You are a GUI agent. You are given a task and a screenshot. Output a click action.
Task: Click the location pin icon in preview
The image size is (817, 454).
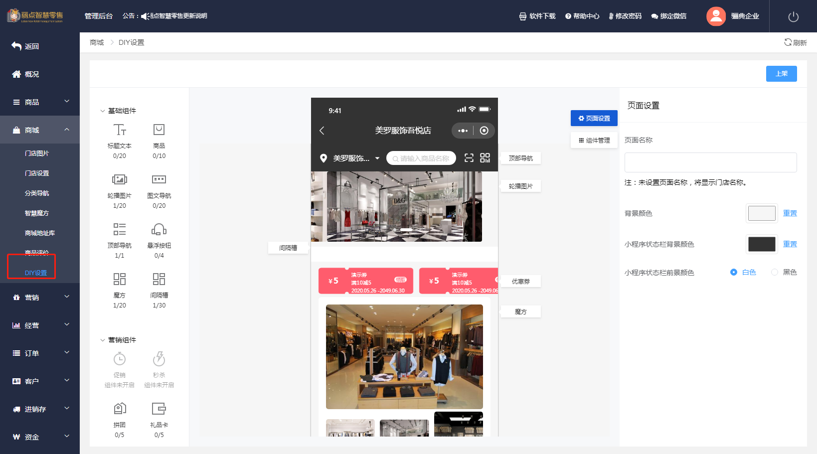pos(324,158)
